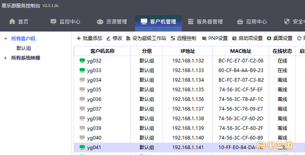
Task: Click the client monitor icon in tab
Action: tap(144, 21)
